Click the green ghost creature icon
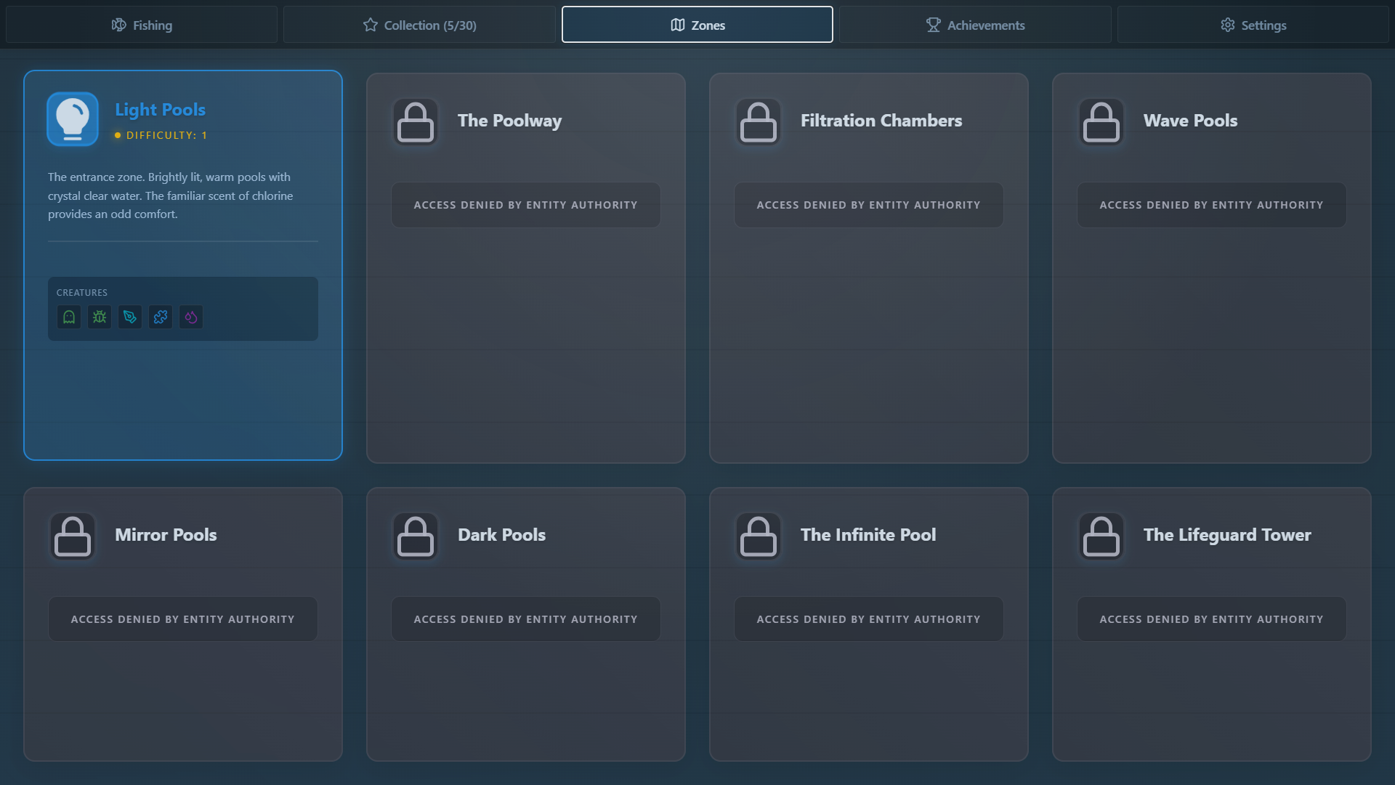 [x=69, y=317]
